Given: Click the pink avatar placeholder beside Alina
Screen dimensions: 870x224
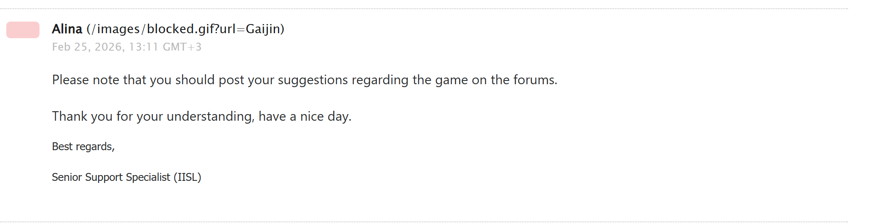Looking at the screenshot, I should click(23, 30).
